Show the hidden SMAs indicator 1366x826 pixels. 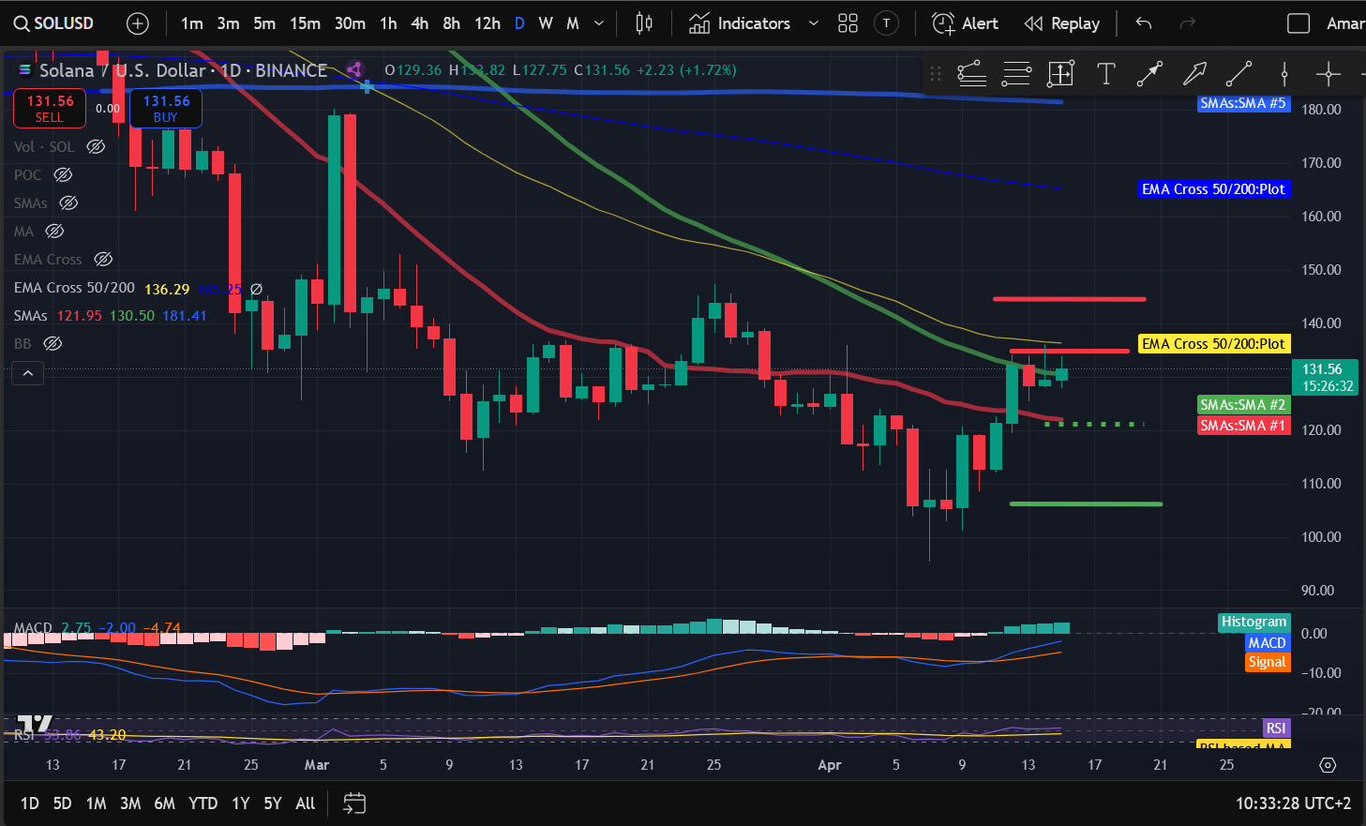(x=68, y=203)
